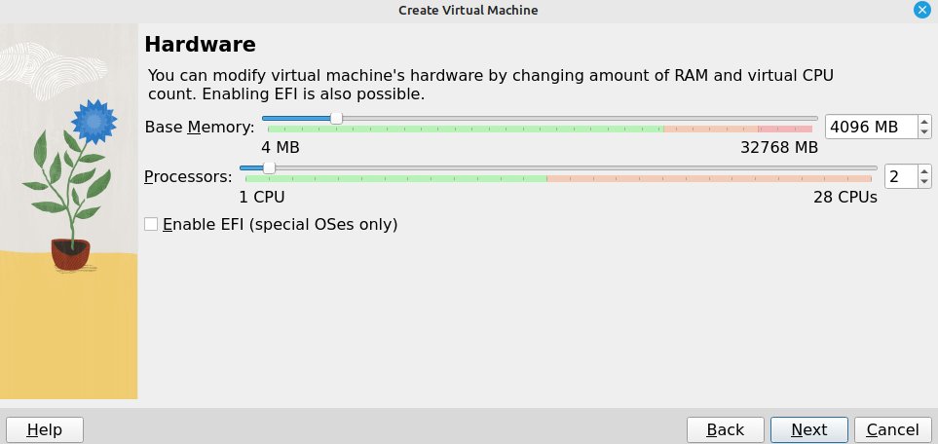Open the Help documentation

[45, 429]
